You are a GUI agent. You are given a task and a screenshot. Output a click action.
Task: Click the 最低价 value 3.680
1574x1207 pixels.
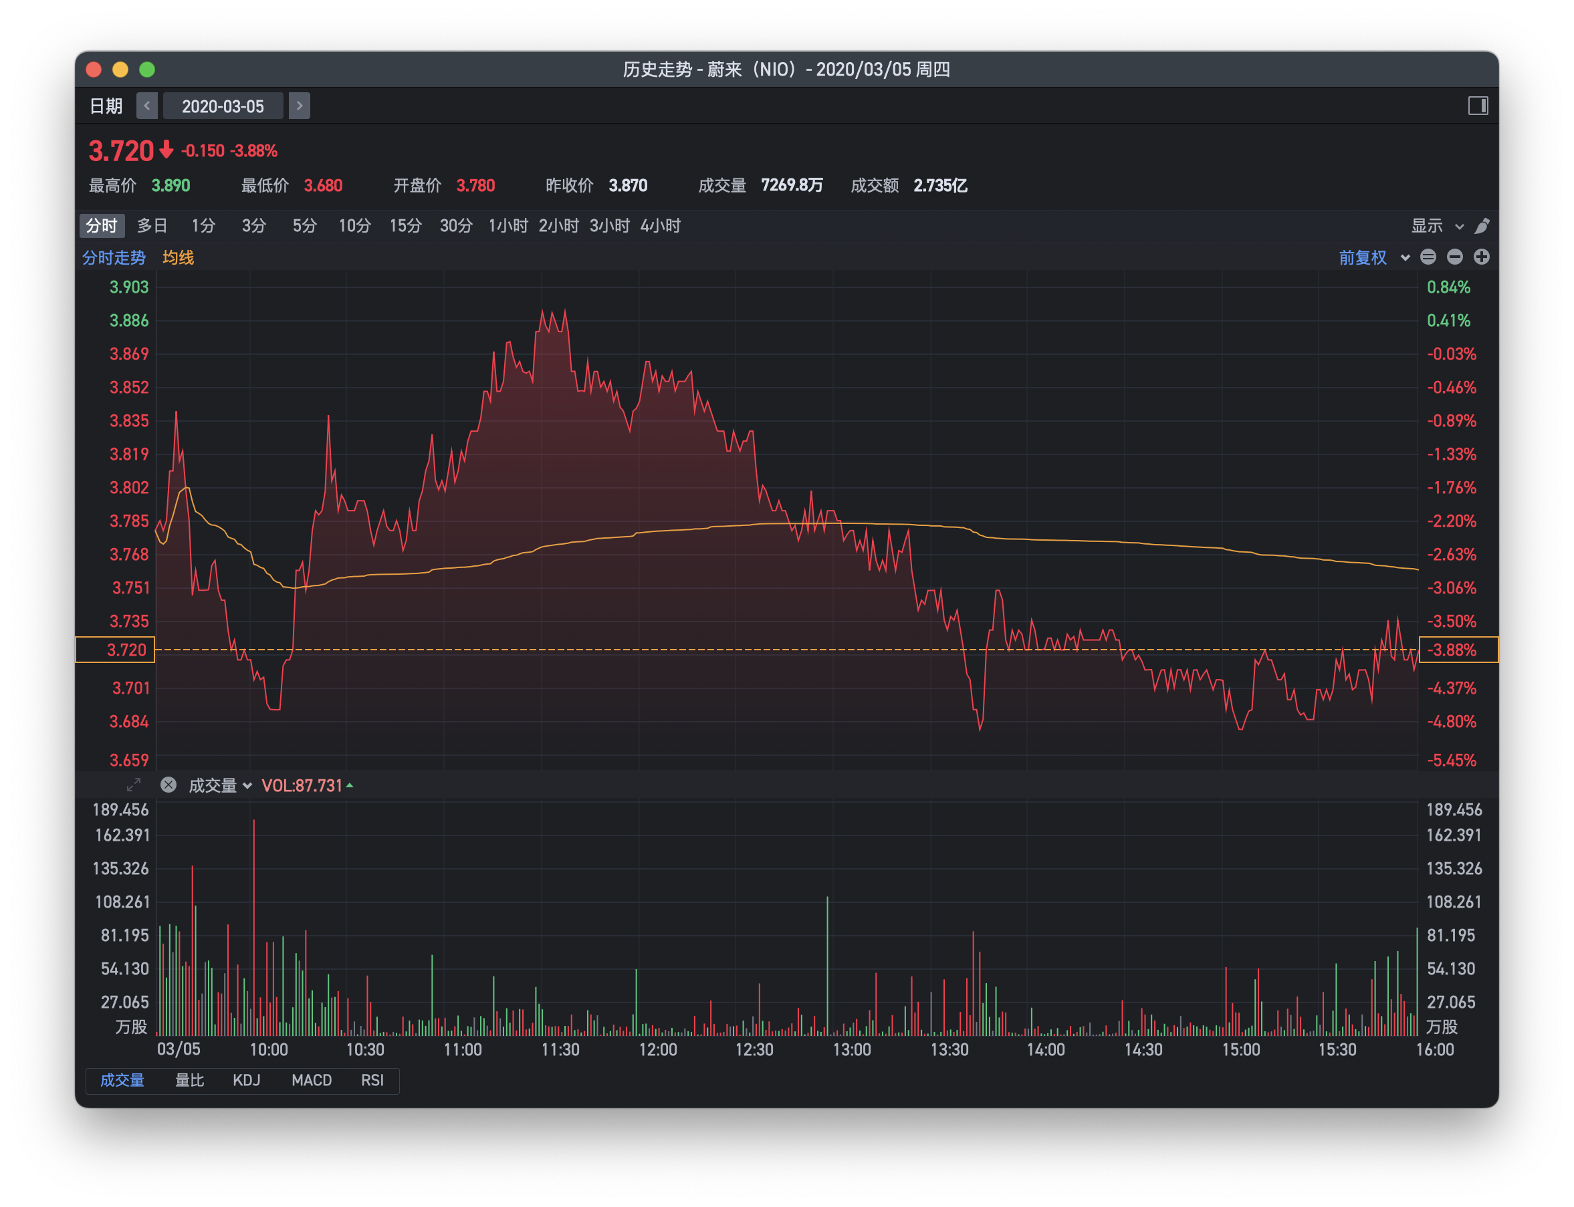323,185
